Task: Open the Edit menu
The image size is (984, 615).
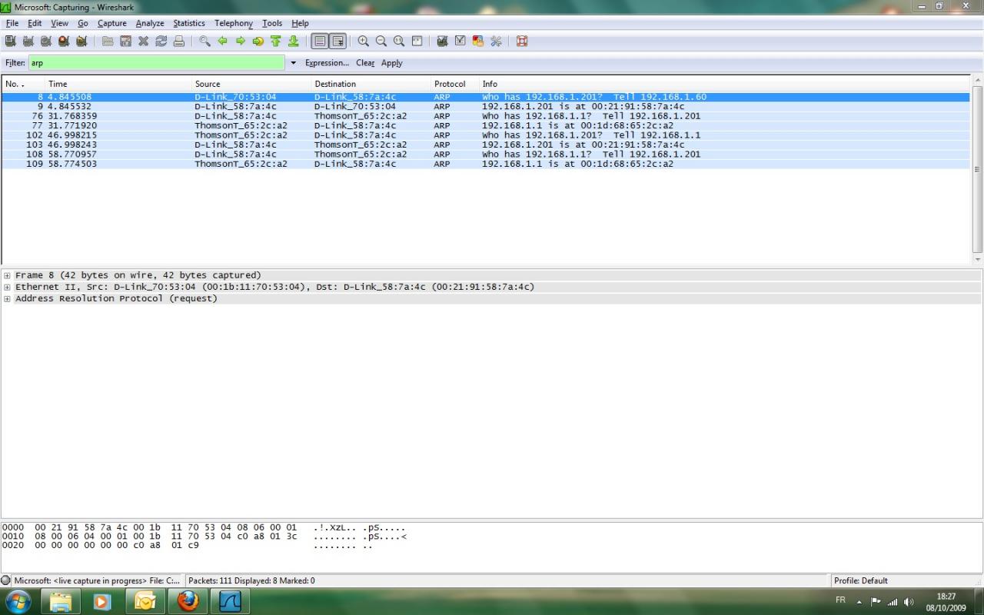Action: pos(35,23)
